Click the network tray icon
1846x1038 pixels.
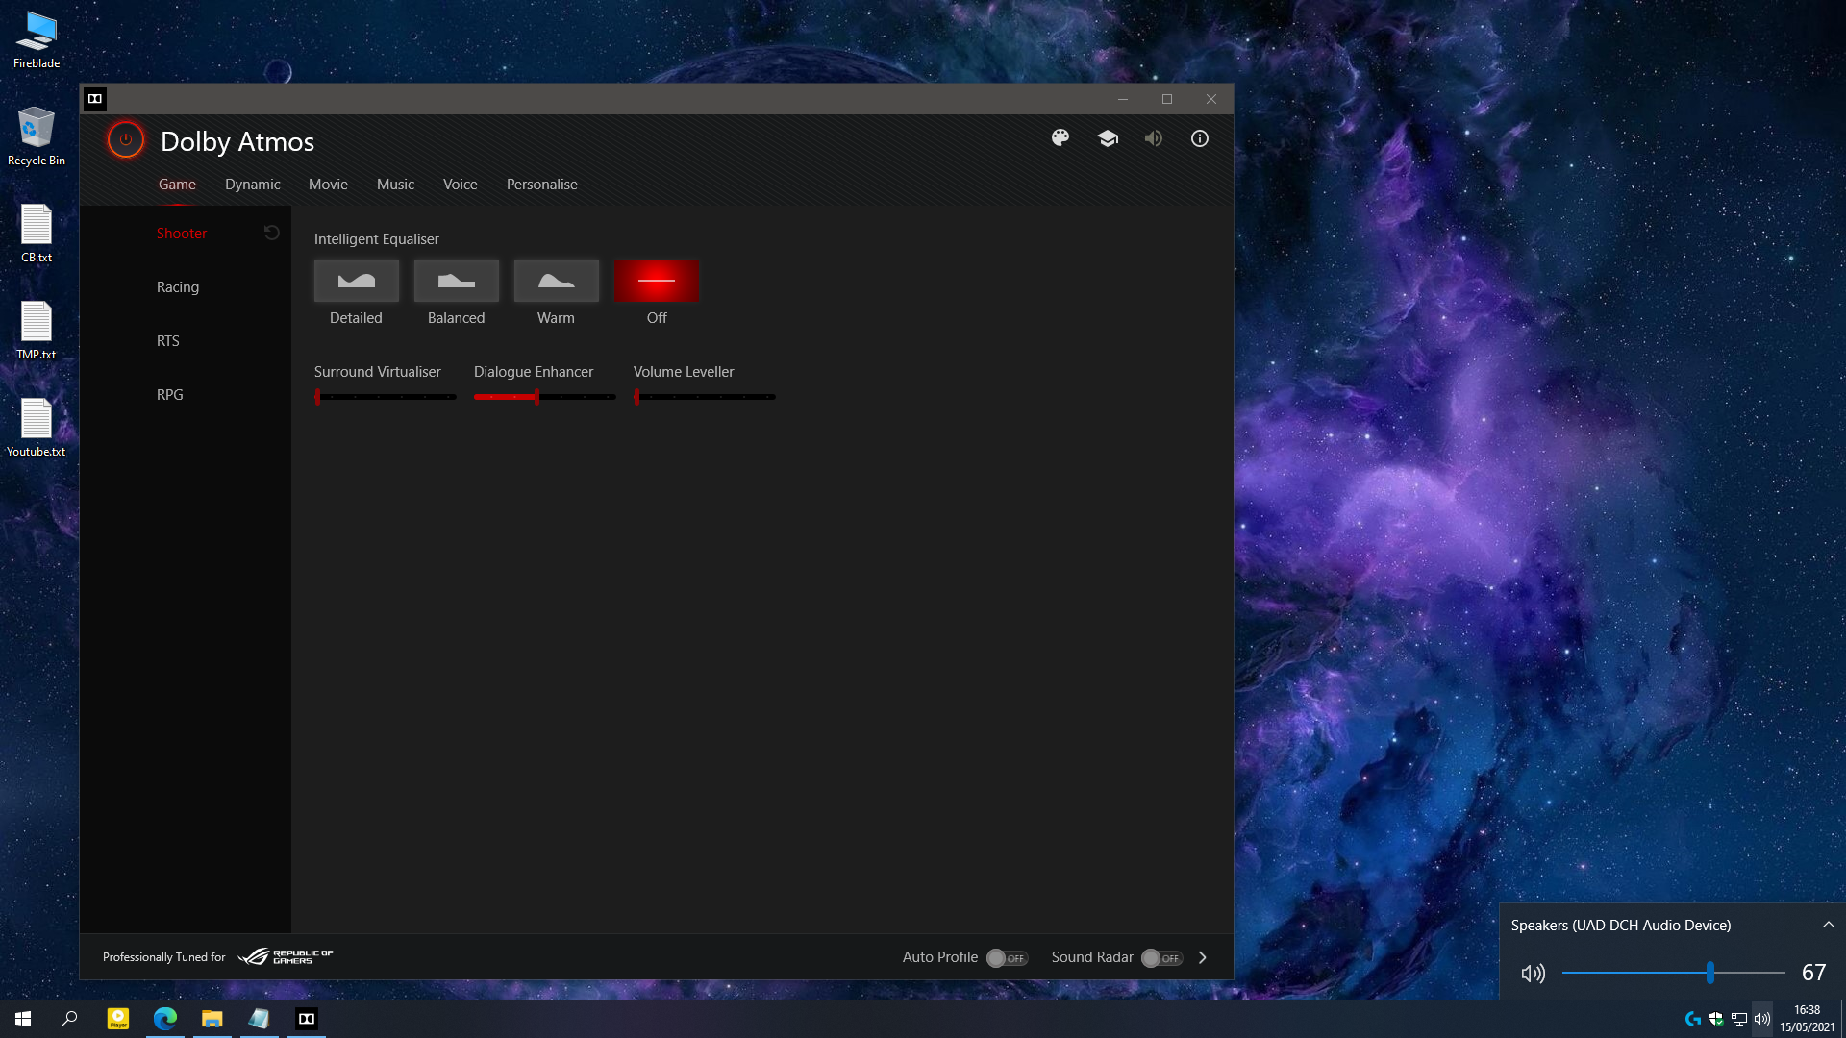pos(1739,1019)
